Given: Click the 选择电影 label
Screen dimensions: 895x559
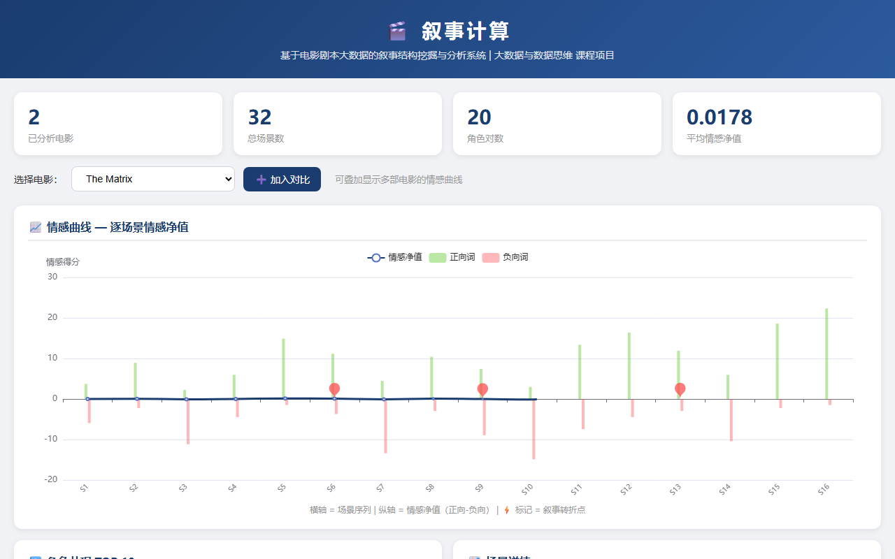Looking at the screenshot, I should click(36, 180).
